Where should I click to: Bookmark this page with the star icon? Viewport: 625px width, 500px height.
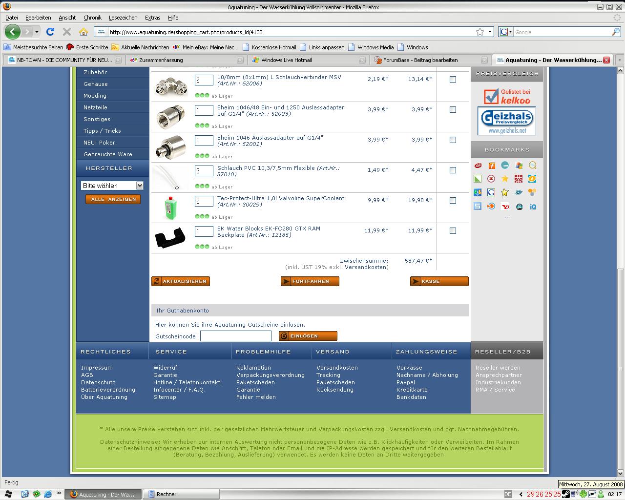[480, 32]
